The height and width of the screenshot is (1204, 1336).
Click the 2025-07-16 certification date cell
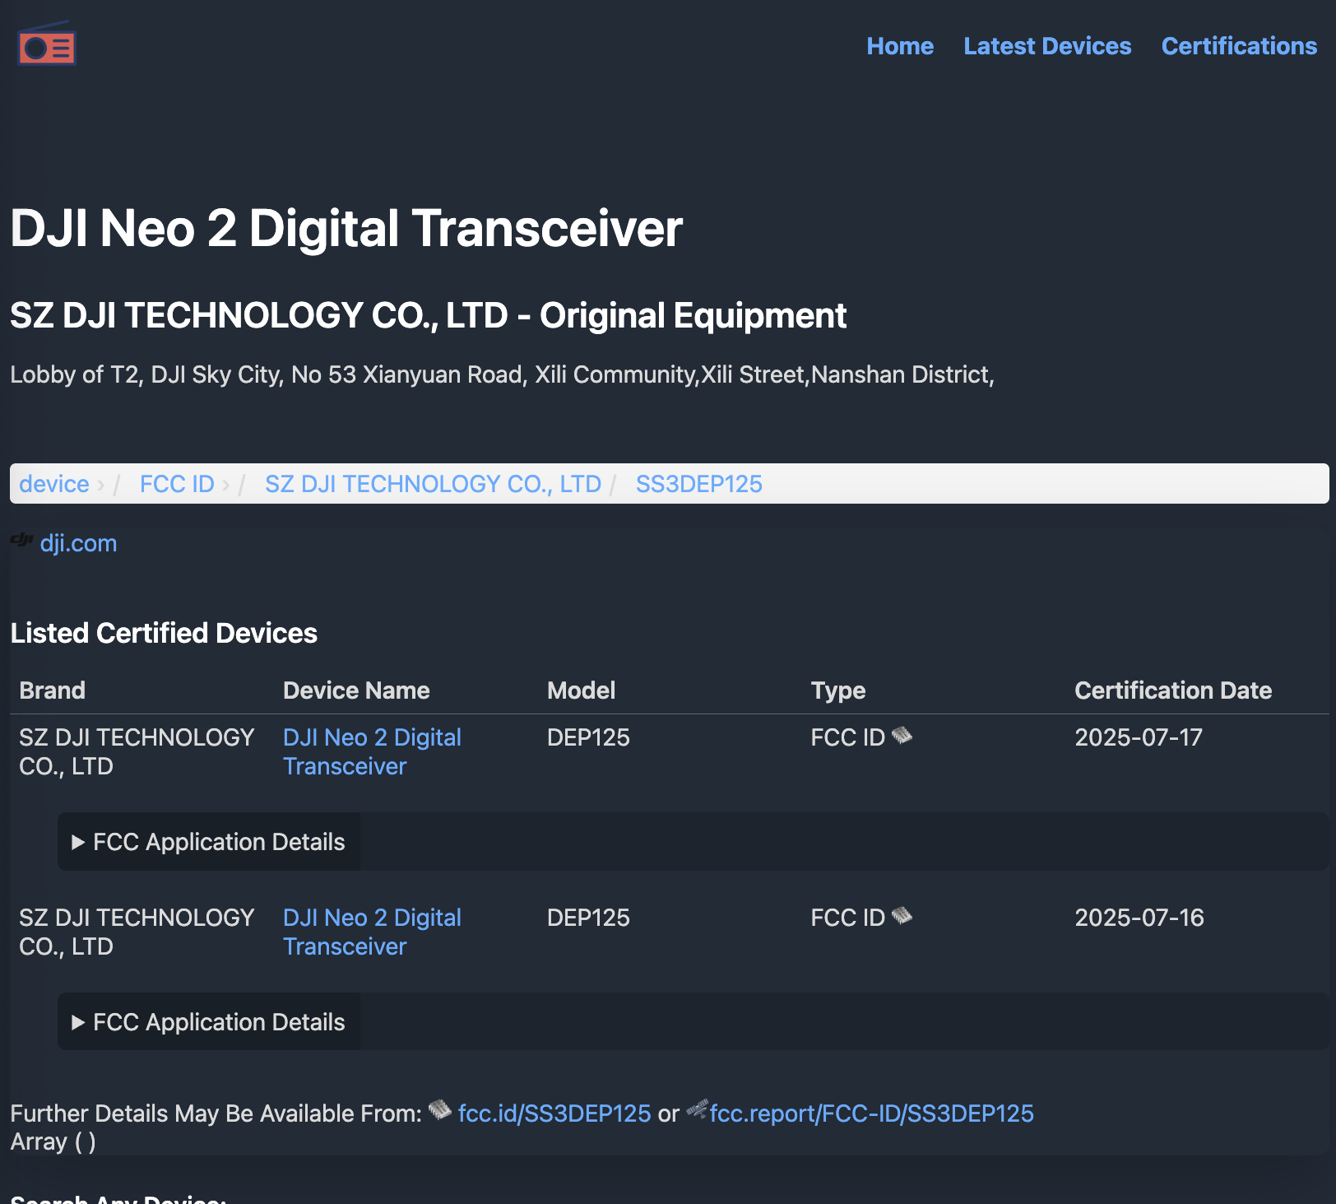point(1139,918)
